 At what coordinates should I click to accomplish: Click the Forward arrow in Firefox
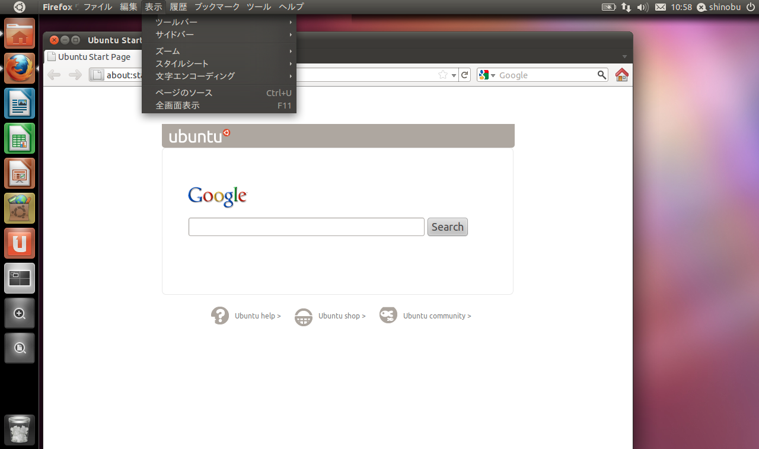[75, 75]
